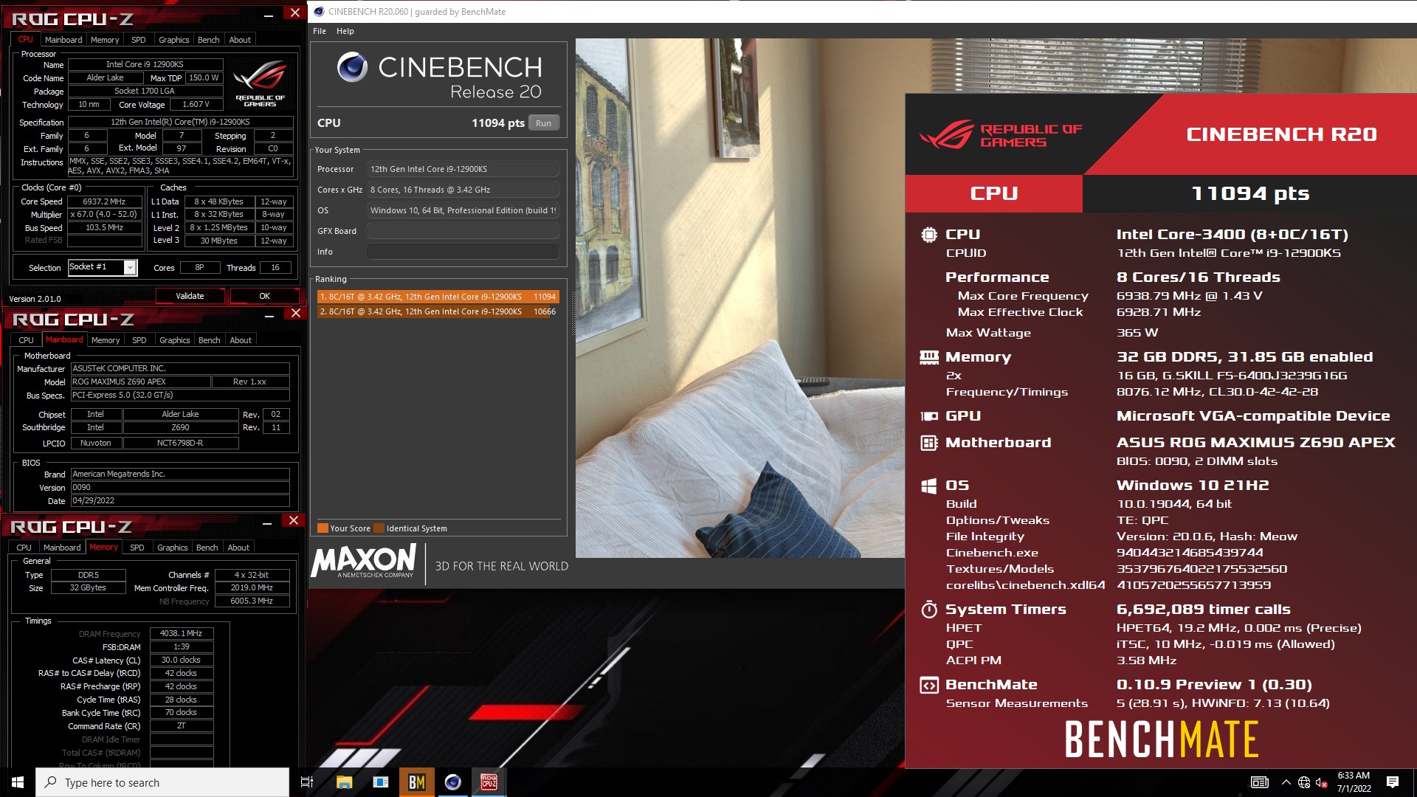Click the ROG eye logo in BenchMate header
1417x797 pixels.
click(x=947, y=134)
